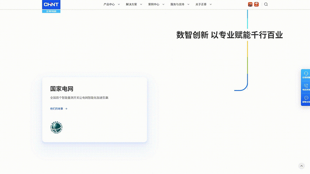Expand the chevron beside 服务与支持
This screenshot has height=174, width=310.
(x=189, y=4)
